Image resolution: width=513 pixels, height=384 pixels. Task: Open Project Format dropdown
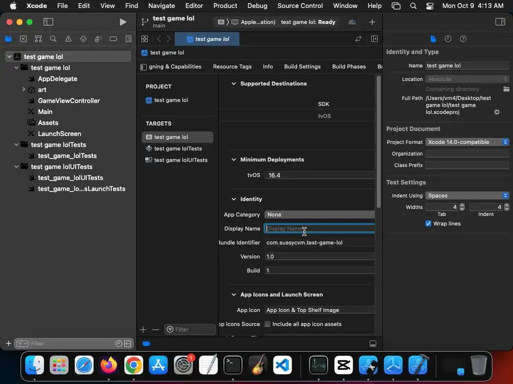(467, 142)
